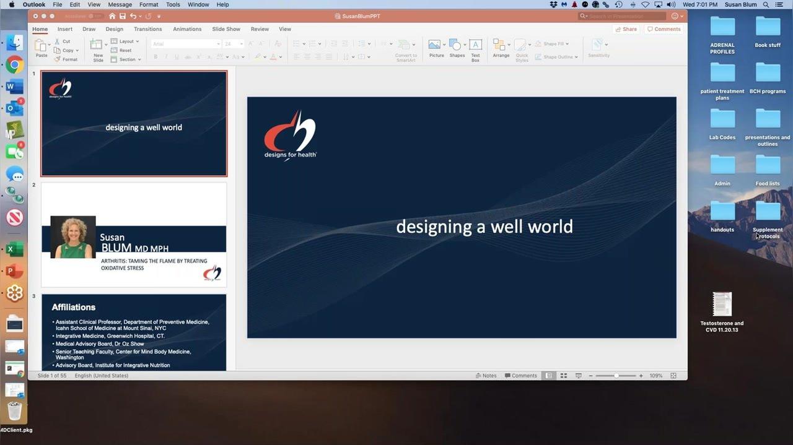Open the Shapes gallery icon

coord(455,45)
